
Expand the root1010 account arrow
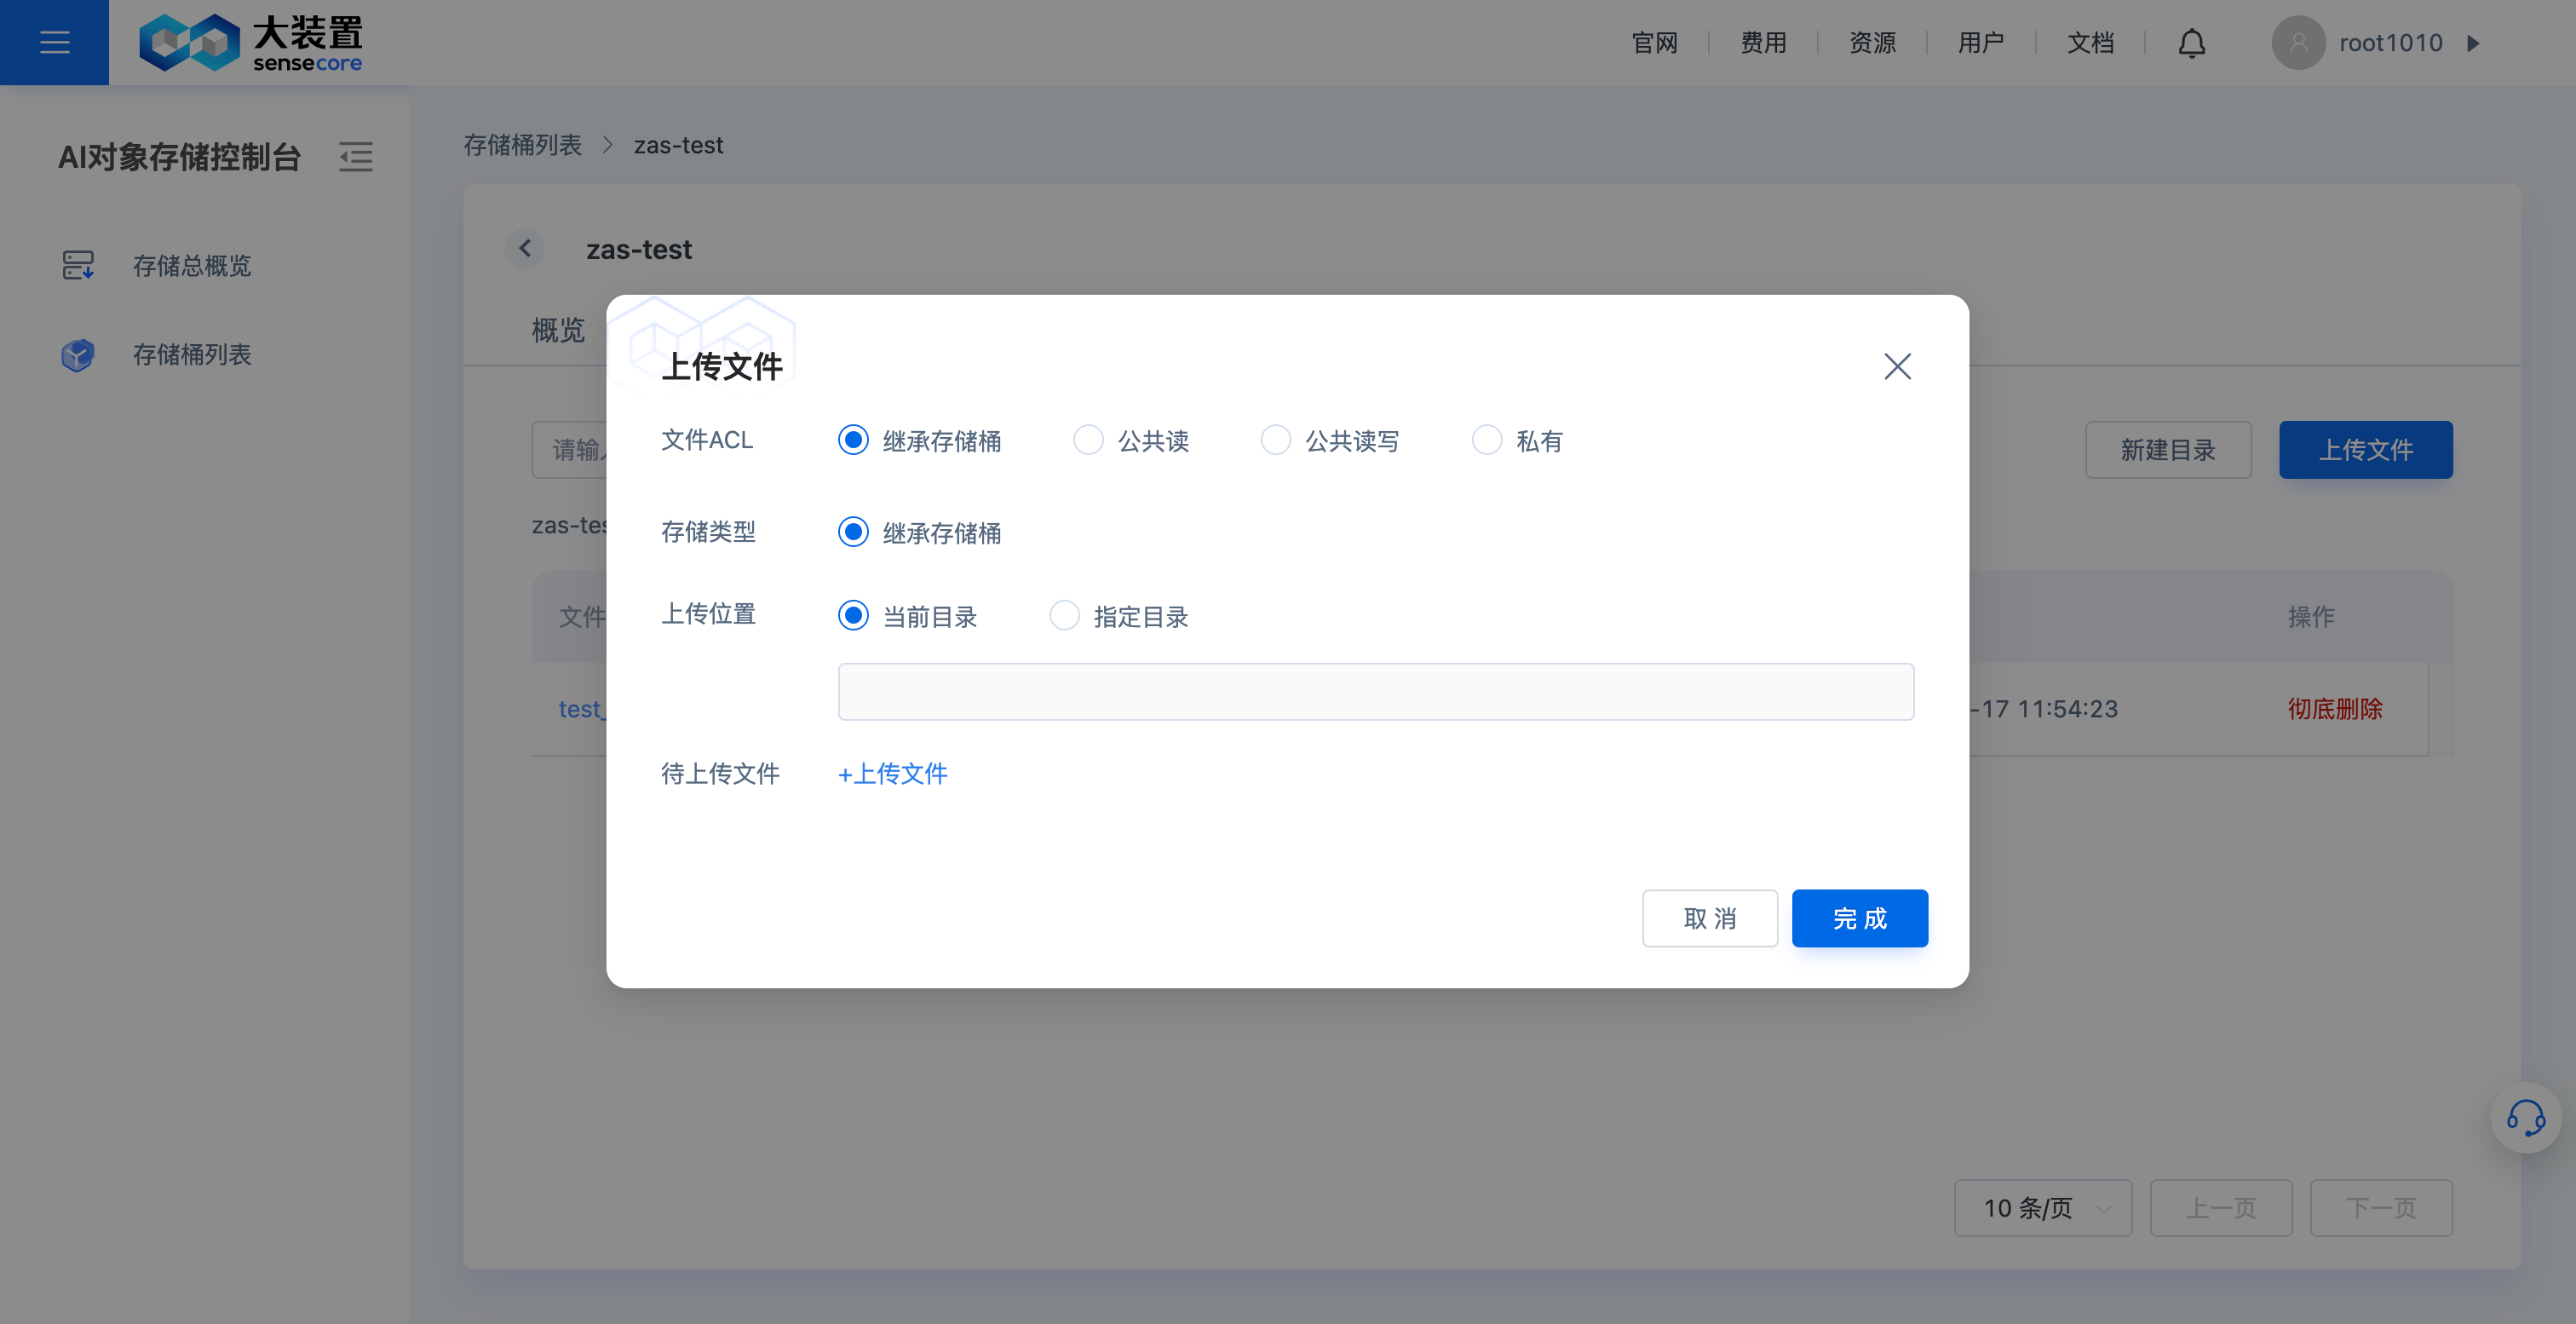[2473, 43]
